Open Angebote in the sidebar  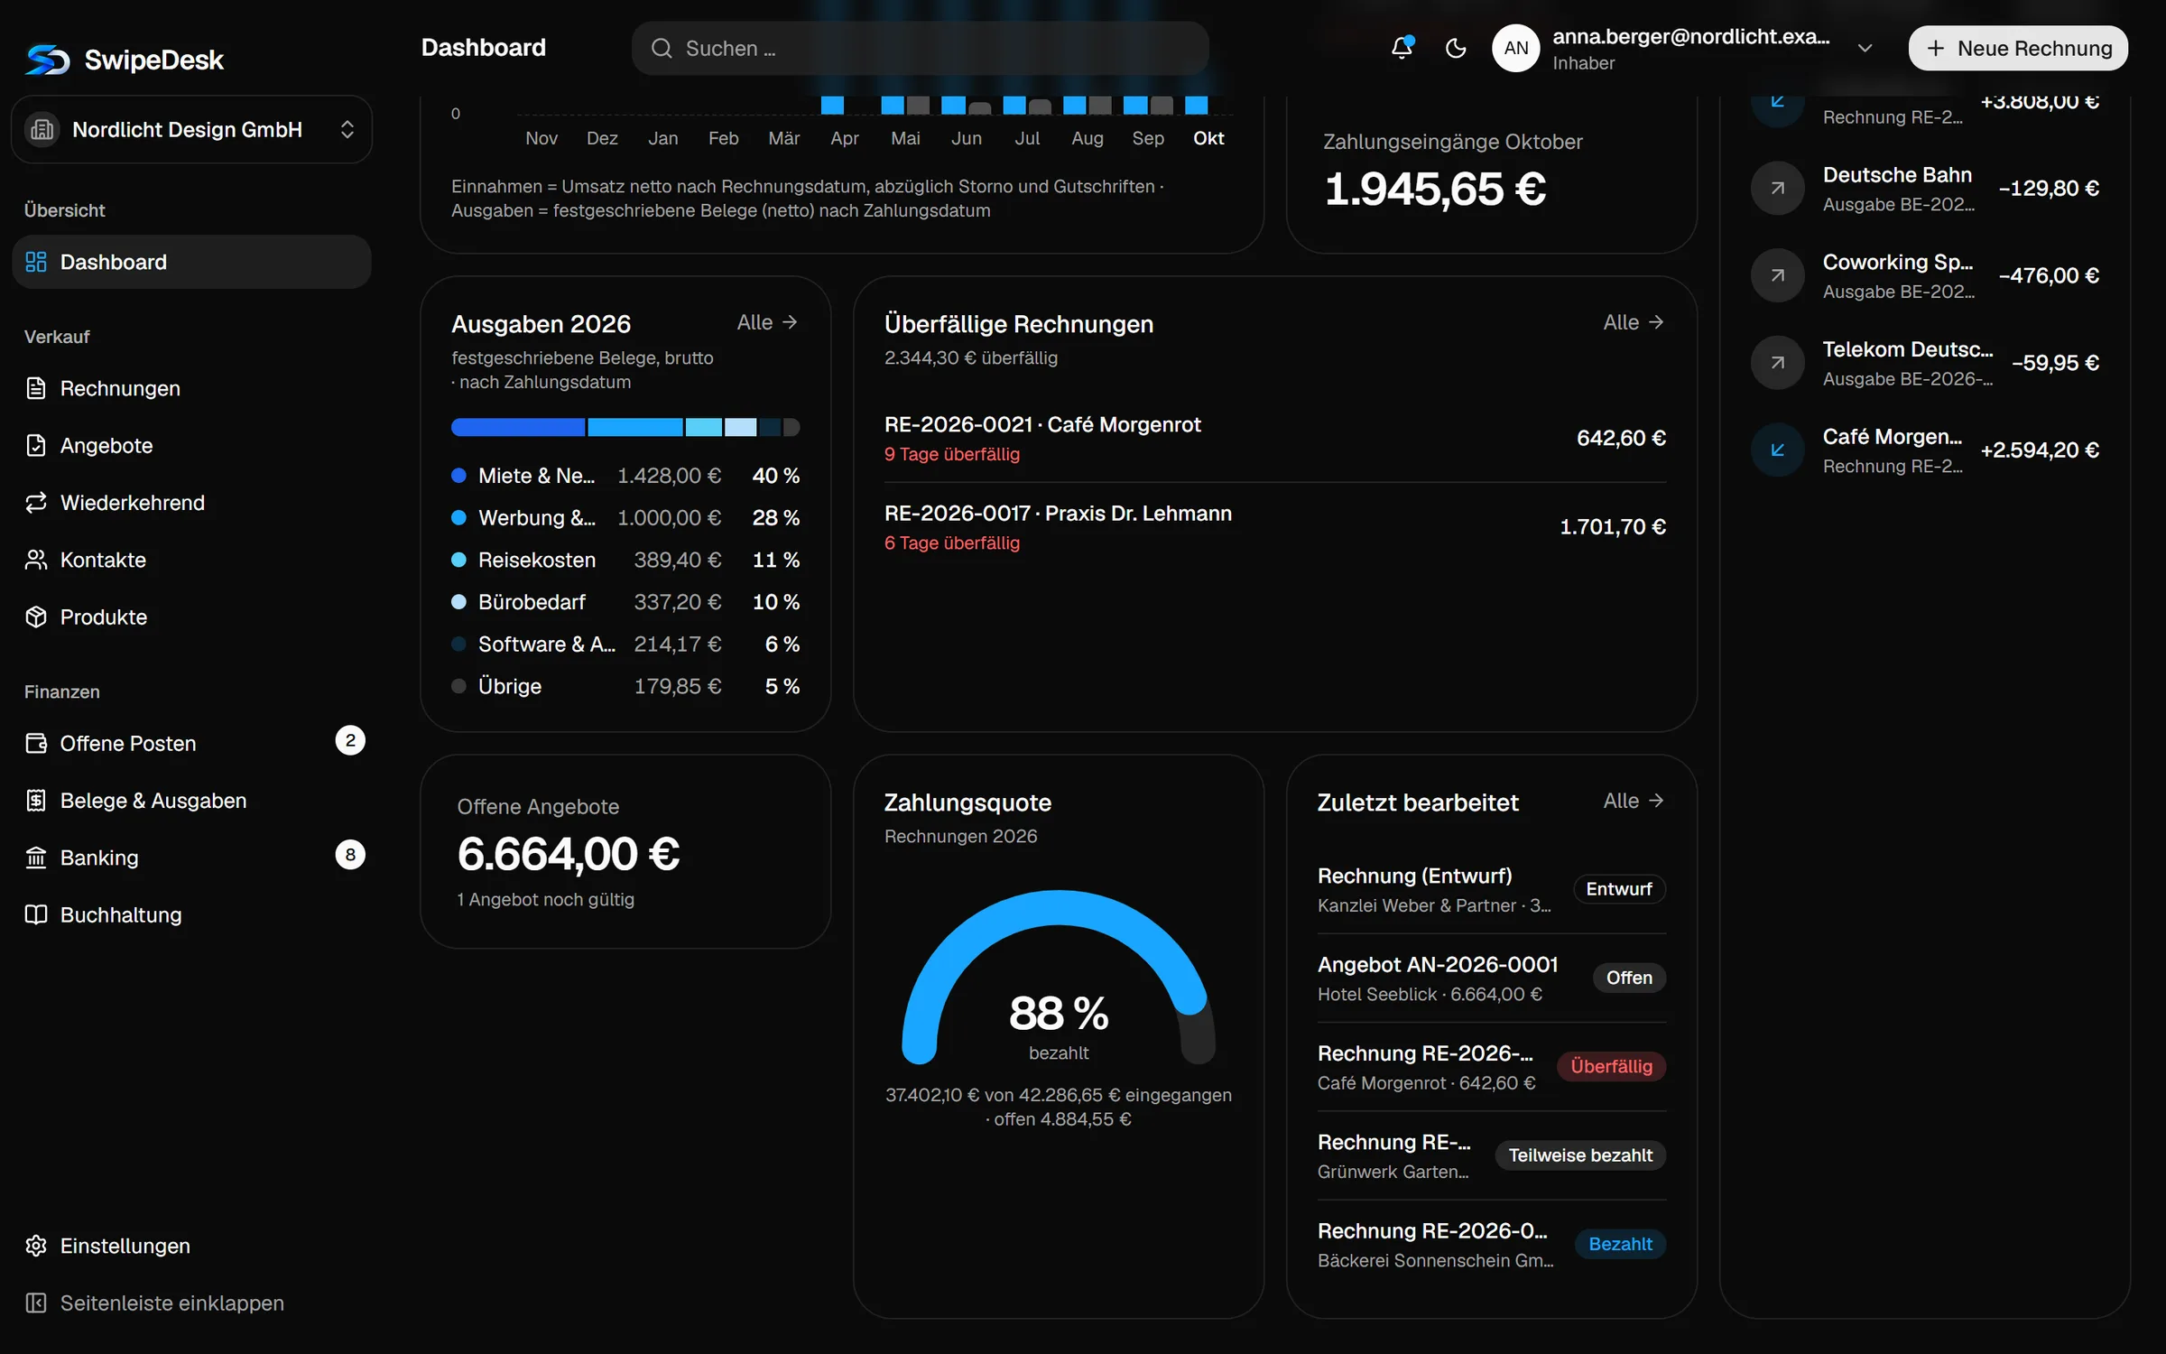click(x=191, y=445)
